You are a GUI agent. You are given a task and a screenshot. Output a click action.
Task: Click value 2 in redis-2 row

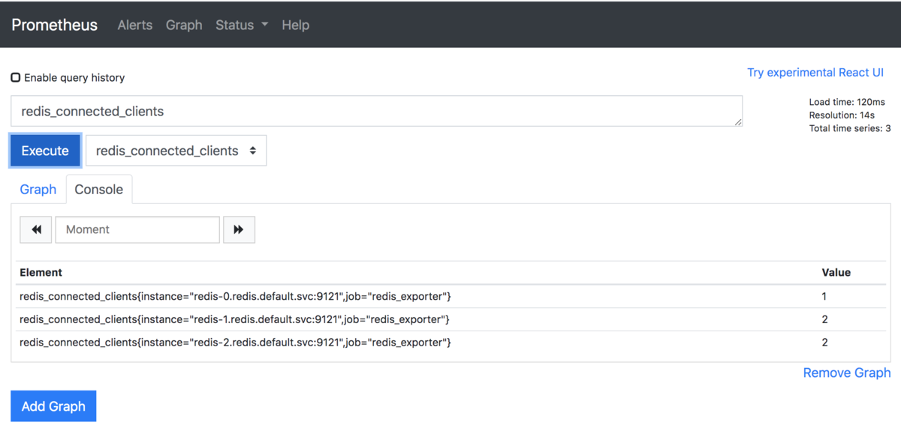click(825, 343)
